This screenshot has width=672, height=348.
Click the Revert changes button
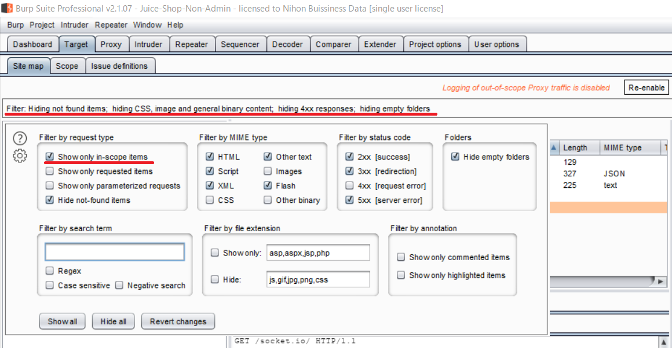pos(178,321)
